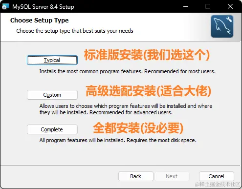The width and height of the screenshot is (242, 189).
Task: Click the orange 标准版安装 annotation
Action: click(147, 55)
